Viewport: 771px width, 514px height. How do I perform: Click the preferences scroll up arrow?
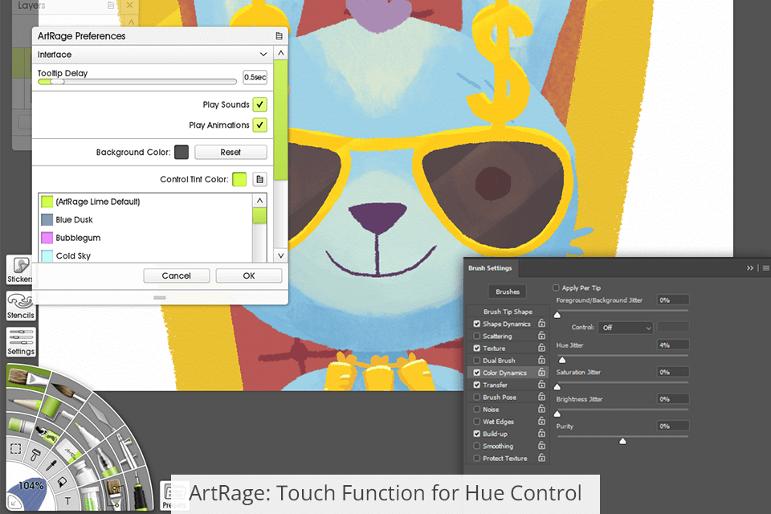click(x=281, y=53)
